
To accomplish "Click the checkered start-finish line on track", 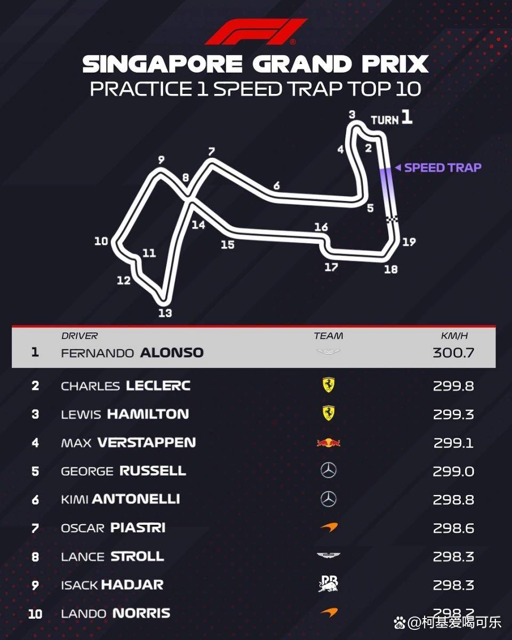I will (392, 219).
